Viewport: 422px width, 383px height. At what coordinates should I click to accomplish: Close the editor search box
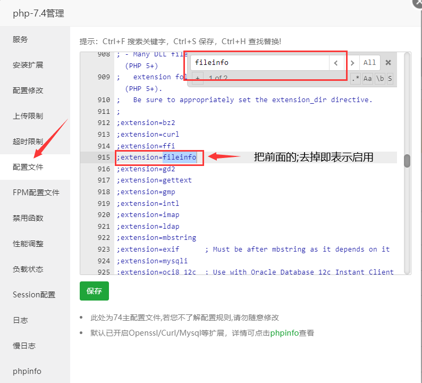point(388,63)
